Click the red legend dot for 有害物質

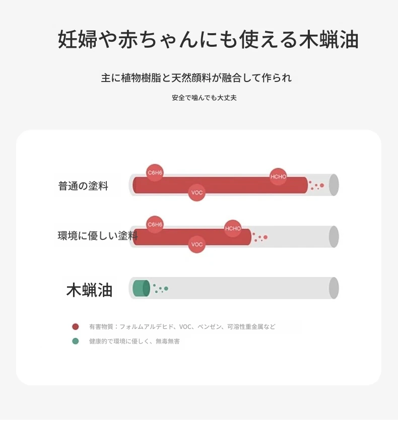(x=76, y=326)
